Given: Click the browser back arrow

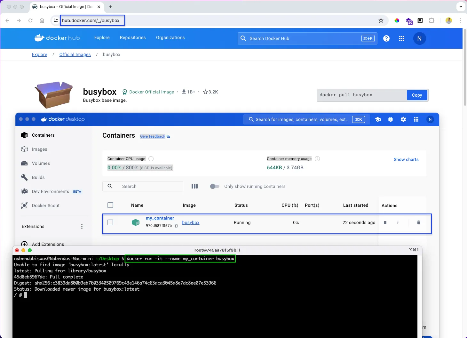Looking at the screenshot, I should click(x=7, y=20).
